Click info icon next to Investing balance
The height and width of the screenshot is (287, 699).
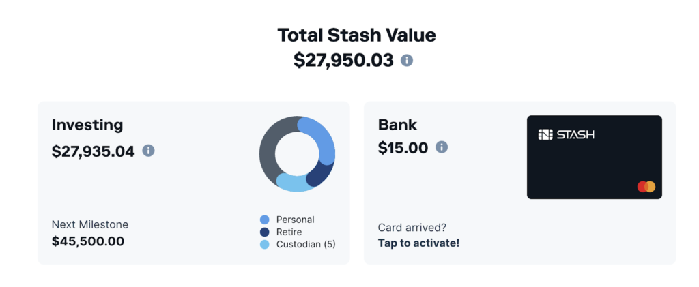click(x=148, y=151)
